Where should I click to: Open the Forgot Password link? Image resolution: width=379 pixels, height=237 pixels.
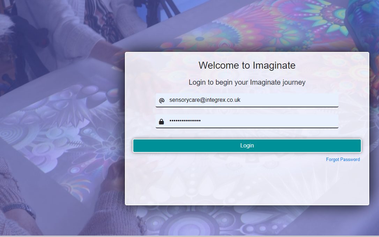tap(343, 160)
